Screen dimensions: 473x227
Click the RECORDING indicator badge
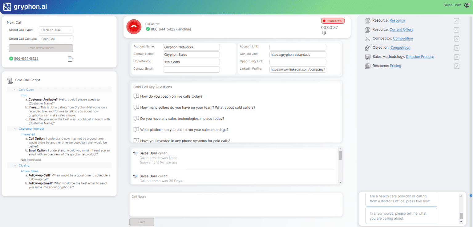pos(333,21)
